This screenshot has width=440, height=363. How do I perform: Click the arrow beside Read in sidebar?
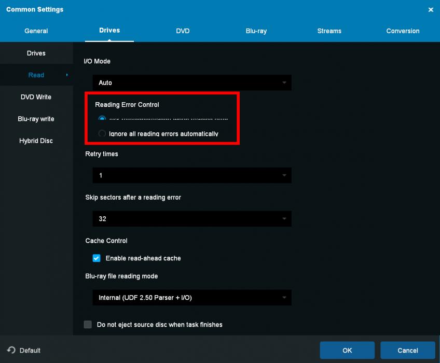(67, 75)
